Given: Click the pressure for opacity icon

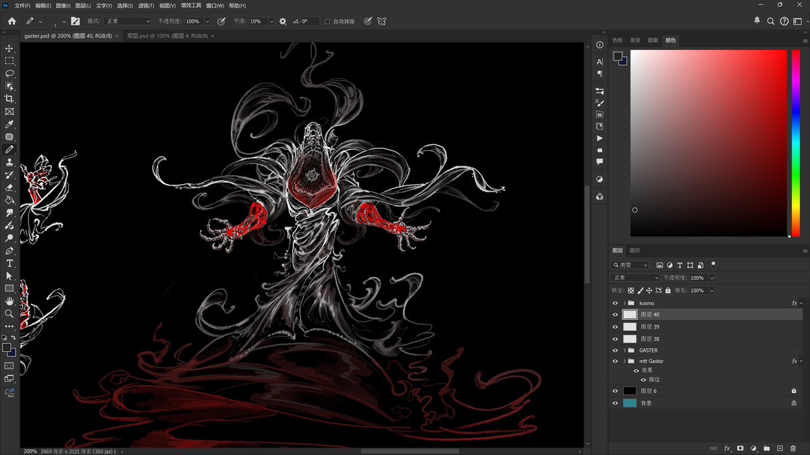Looking at the screenshot, I should pyautogui.click(x=221, y=22).
